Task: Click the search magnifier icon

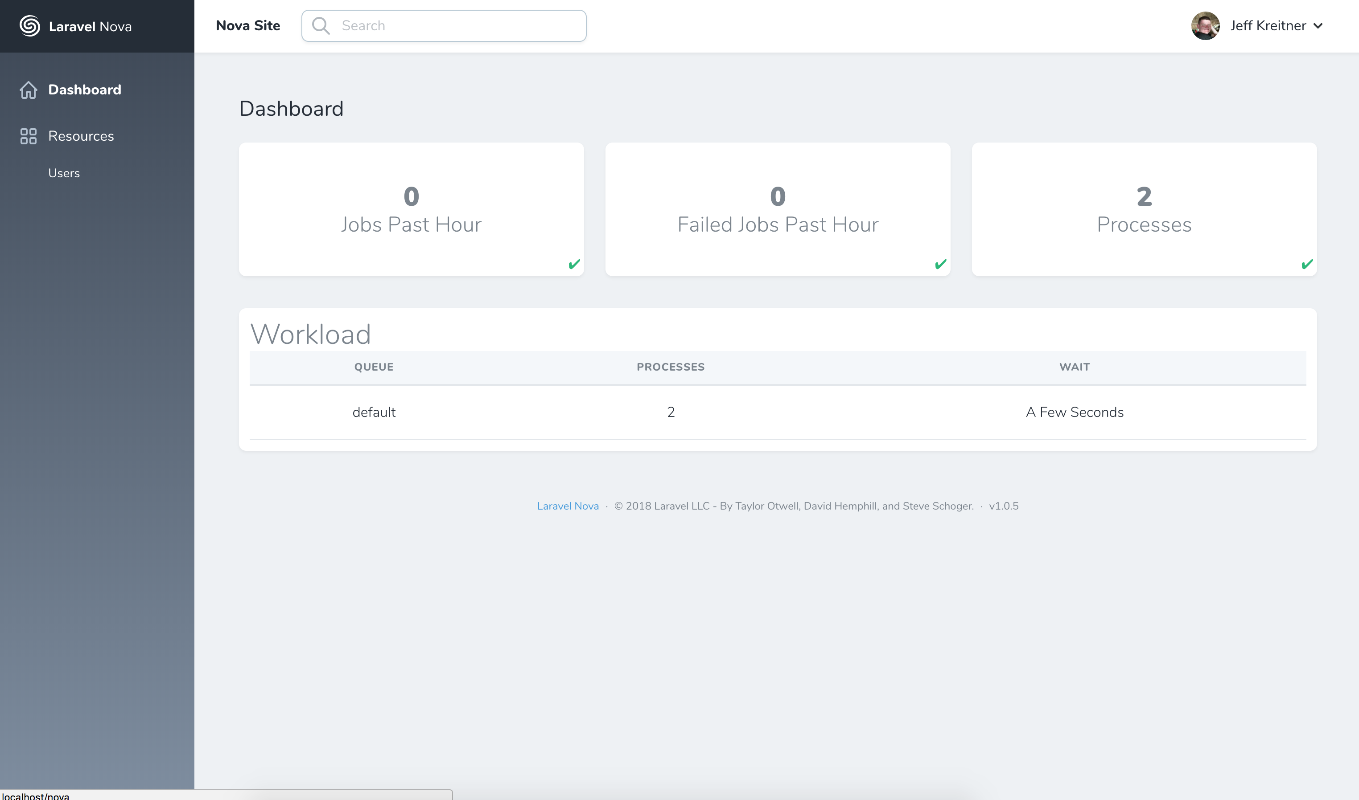Action: tap(321, 26)
